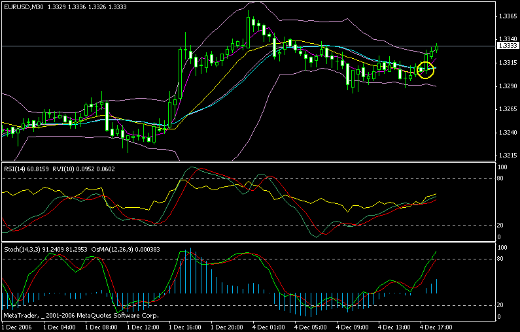Image resolution: width=520 pixels, height=332 pixels.
Task: Click the yellow circle marker on the chart
Action: click(426, 69)
